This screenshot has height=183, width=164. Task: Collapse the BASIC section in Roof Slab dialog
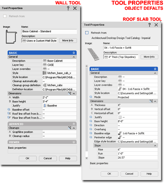(155, 69)
